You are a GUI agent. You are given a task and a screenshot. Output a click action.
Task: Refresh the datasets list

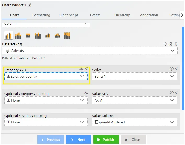click(x=165, y=44)
